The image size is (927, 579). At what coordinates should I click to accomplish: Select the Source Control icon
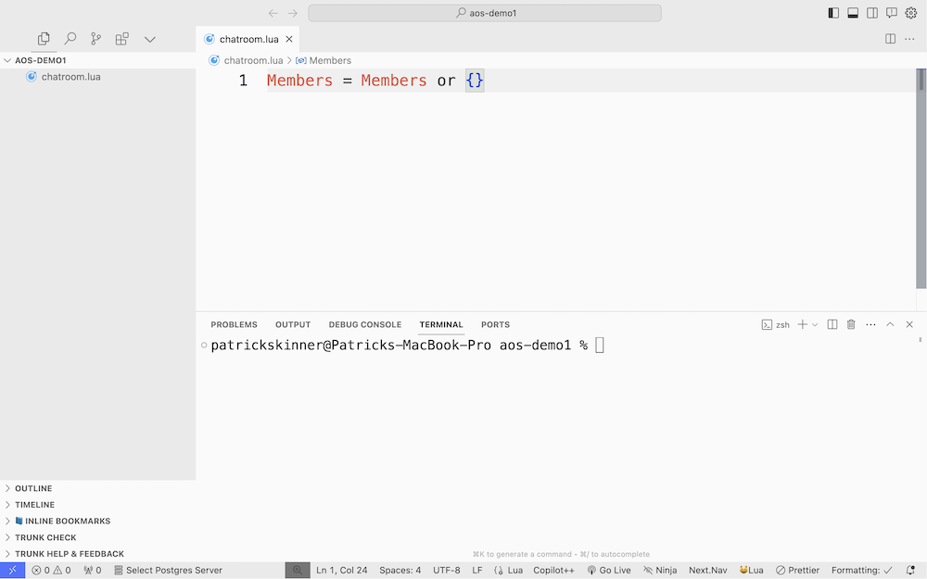(95, 39)
